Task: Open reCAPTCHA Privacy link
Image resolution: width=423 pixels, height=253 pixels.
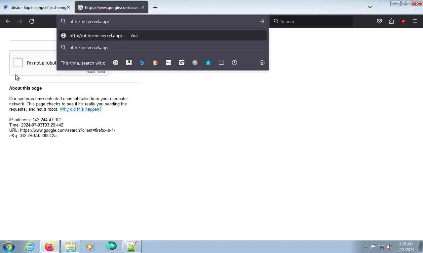Action: point(91,72)
